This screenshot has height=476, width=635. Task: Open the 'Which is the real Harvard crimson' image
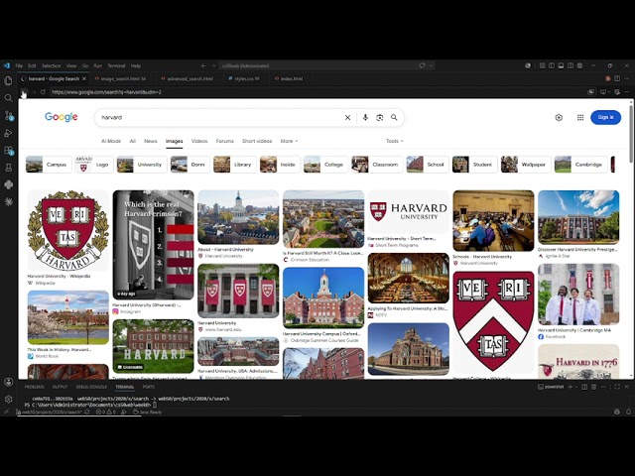tap(153, 245)
